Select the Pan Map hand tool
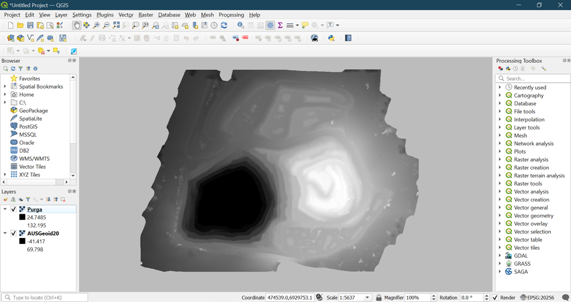 coord(77,26)
